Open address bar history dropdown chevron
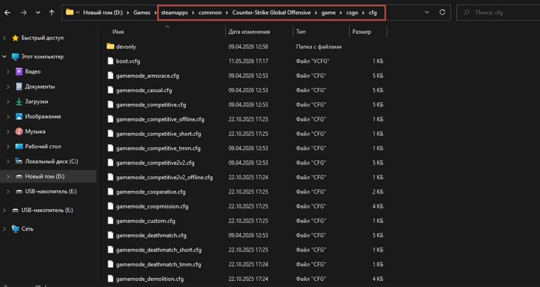Viewport: 540px width, 287px height. [427, 12]
